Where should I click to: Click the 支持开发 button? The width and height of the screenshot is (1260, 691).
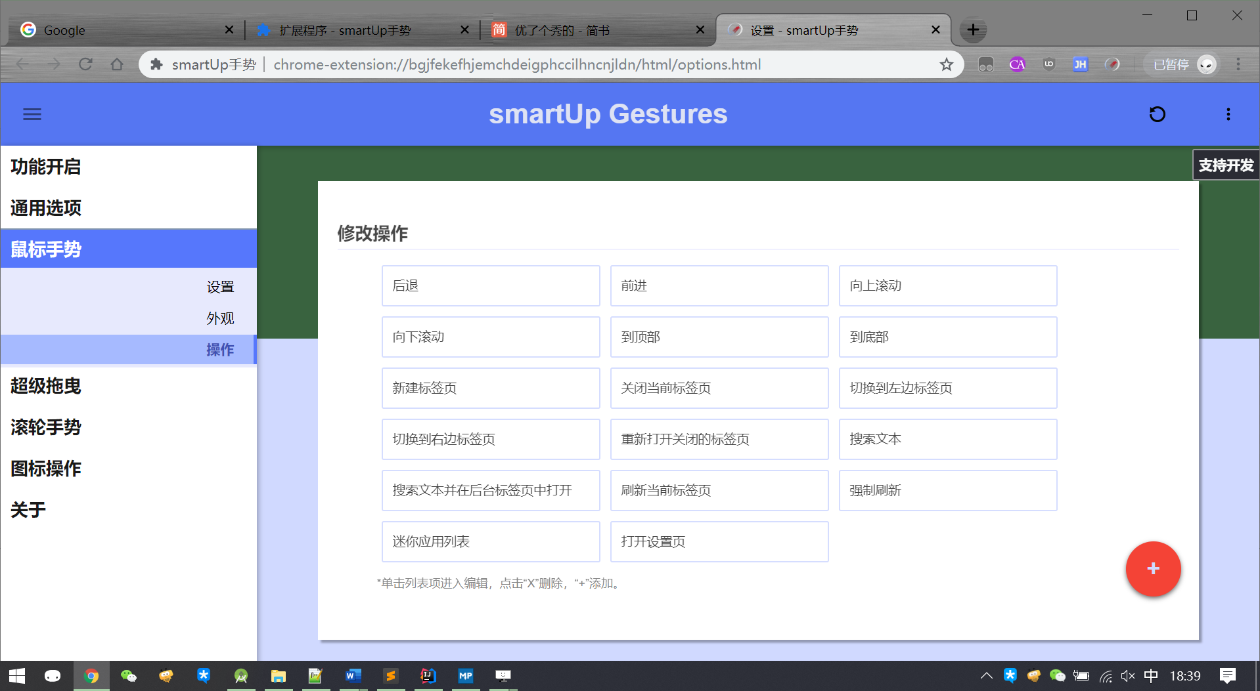1226,165
